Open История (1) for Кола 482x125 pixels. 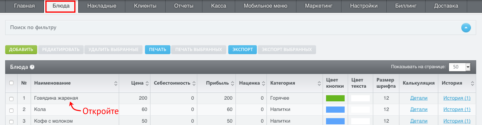[x=457, y=109]
